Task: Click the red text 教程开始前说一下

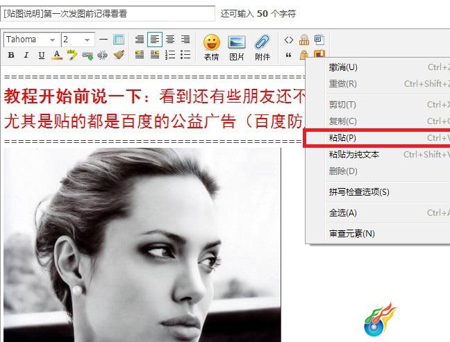Action: click(73, 96)
